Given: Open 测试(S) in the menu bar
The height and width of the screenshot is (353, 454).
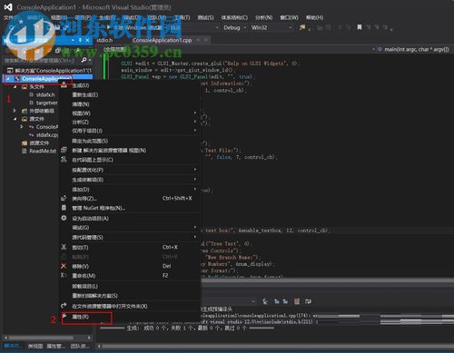Looking at the screenshot, I should [205, 18].
